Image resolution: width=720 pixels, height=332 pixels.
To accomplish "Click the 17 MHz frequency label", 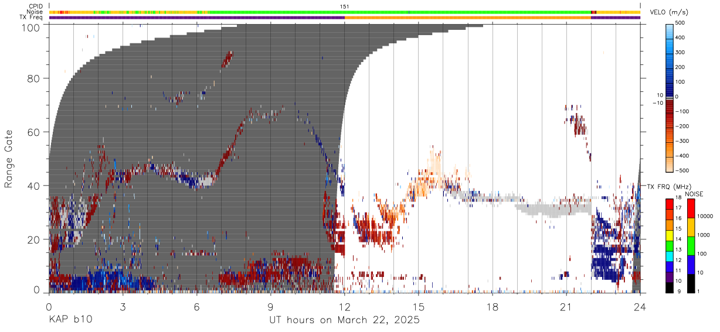I will [x=678, y=208].
